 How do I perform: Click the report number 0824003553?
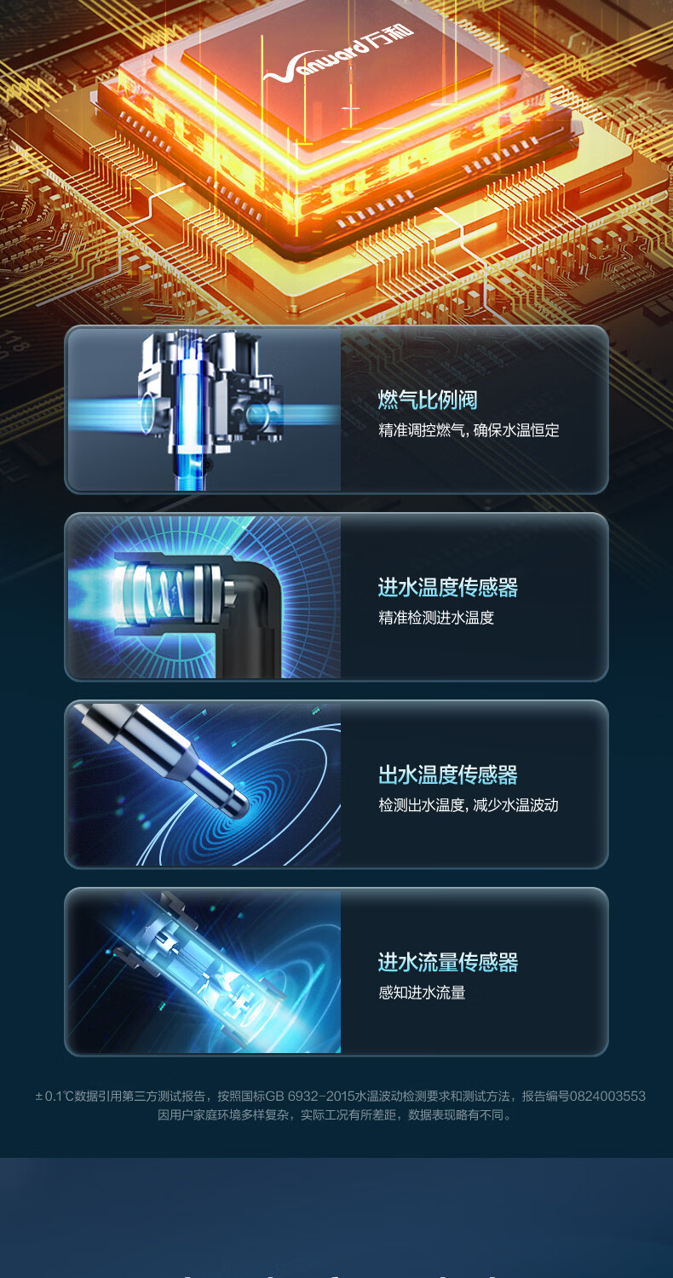606,1097
